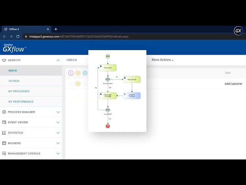This screenshot has height=185, width=246.
Task: Open Outbox from the sidebar
Action: [x=14, y=81]
